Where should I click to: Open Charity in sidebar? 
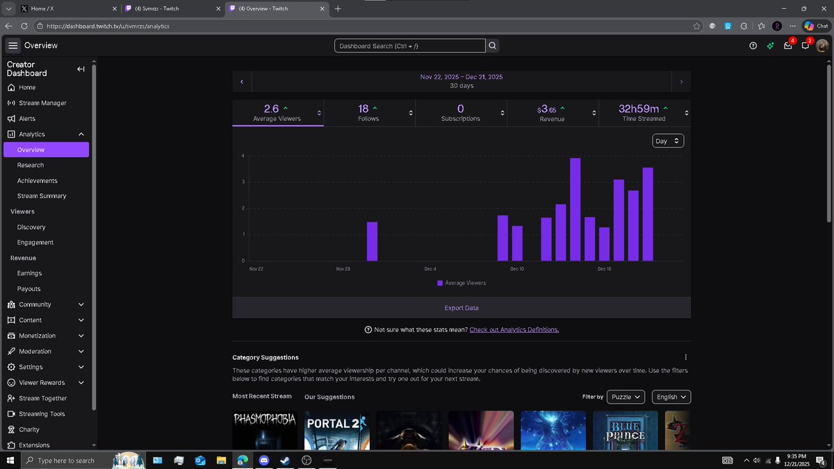29,429
